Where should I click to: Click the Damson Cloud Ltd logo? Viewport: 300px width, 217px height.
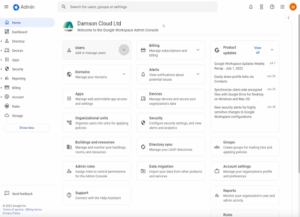coord(68,26)
